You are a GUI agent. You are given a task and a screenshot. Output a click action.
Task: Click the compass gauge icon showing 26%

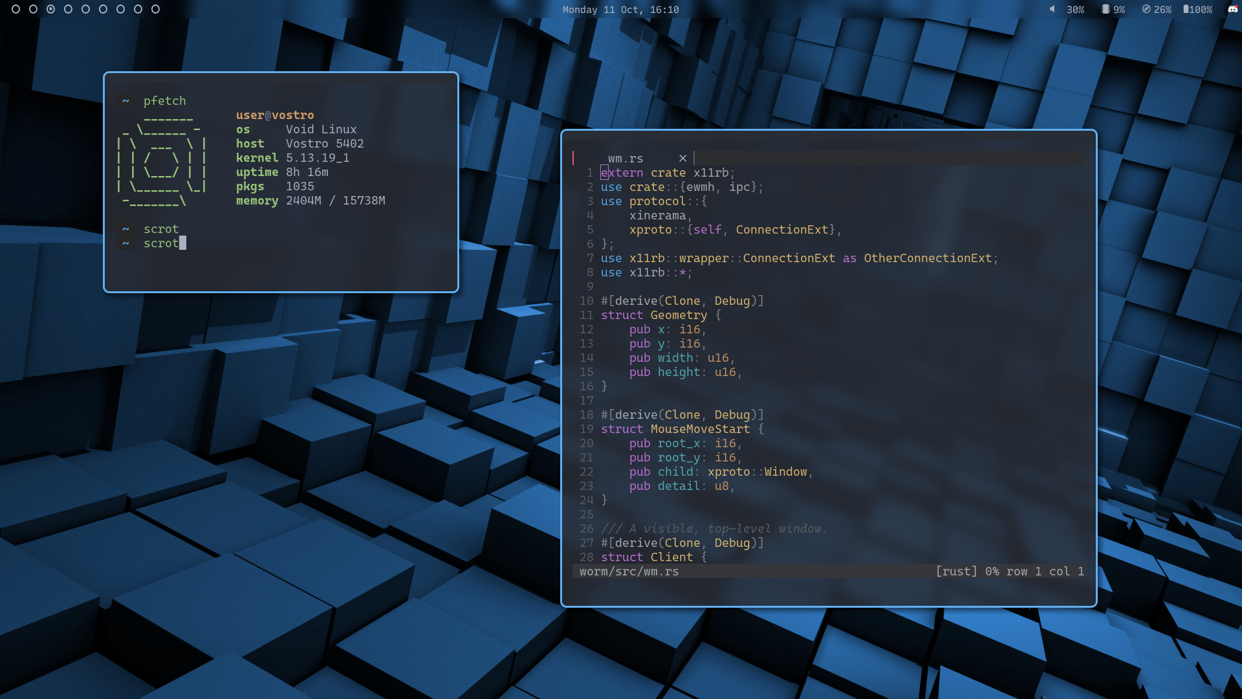click(x=1146, y=9)
